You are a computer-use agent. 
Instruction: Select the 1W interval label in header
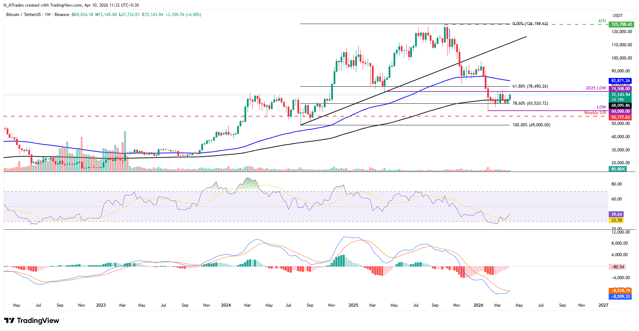[48, 15]
